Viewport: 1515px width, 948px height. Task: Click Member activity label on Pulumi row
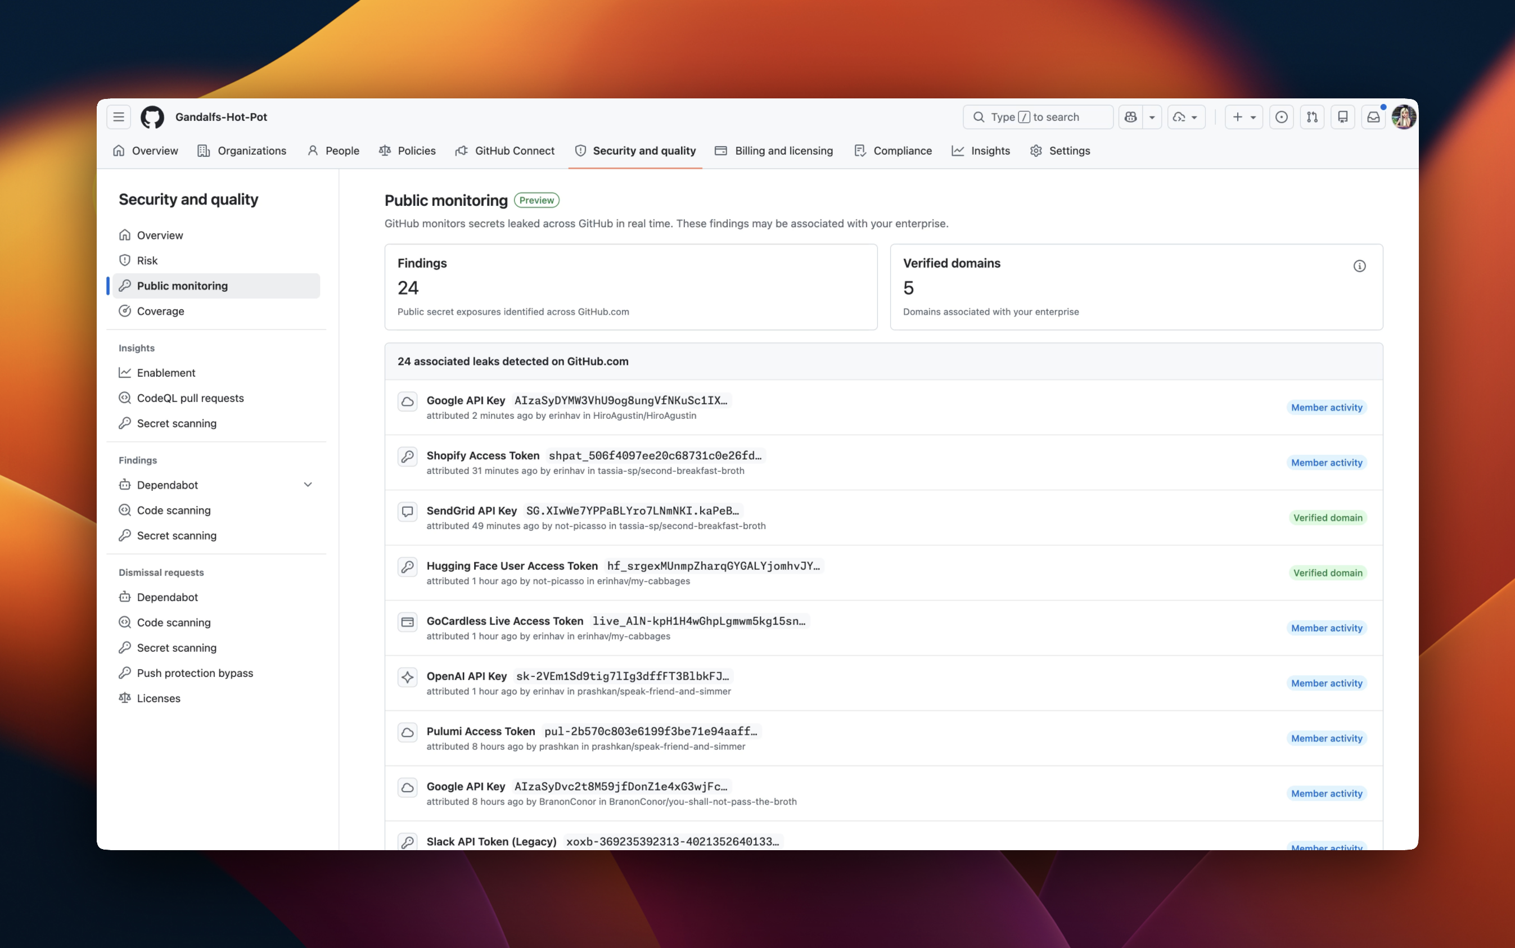(x=1326, y=739)
